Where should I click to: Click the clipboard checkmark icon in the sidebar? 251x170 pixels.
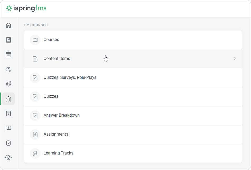point(8,143)
